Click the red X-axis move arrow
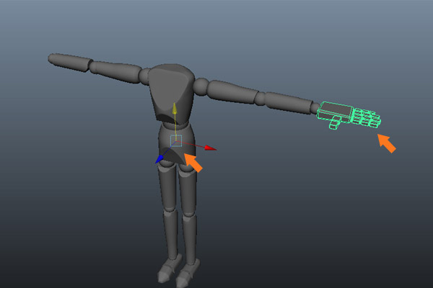 click(x=211, y=148)
